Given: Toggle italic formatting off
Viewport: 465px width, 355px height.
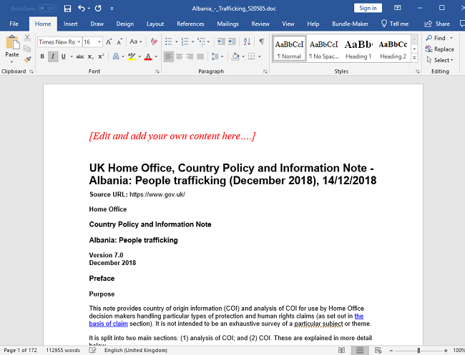Looking at the screenshot, I should (x=53, y=56).
